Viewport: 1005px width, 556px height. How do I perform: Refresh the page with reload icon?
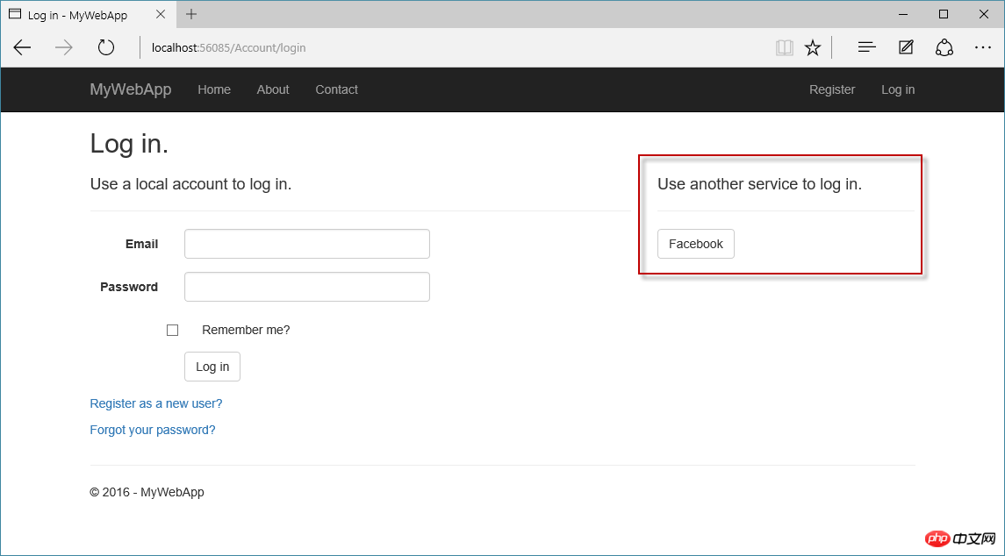[x=105, y=47]
